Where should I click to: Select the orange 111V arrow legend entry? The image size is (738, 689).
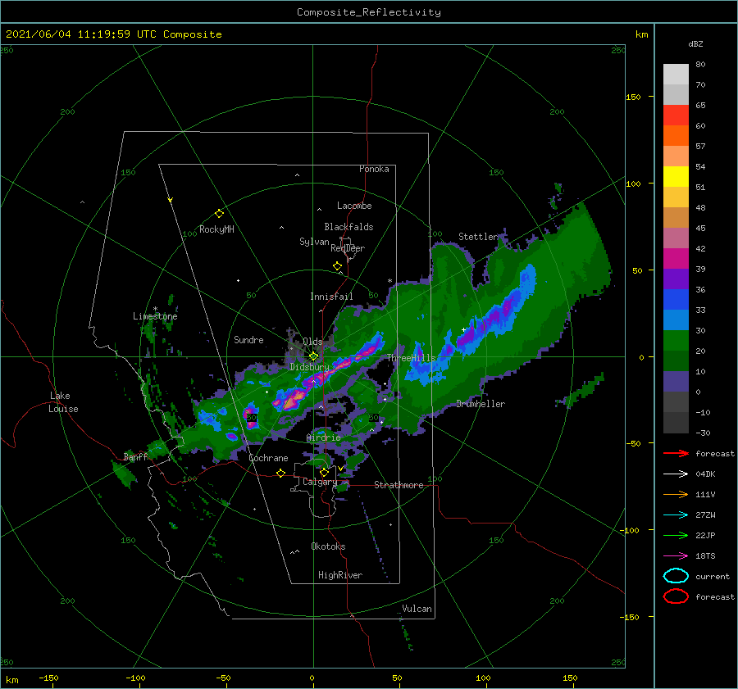(x=676, y=494)
